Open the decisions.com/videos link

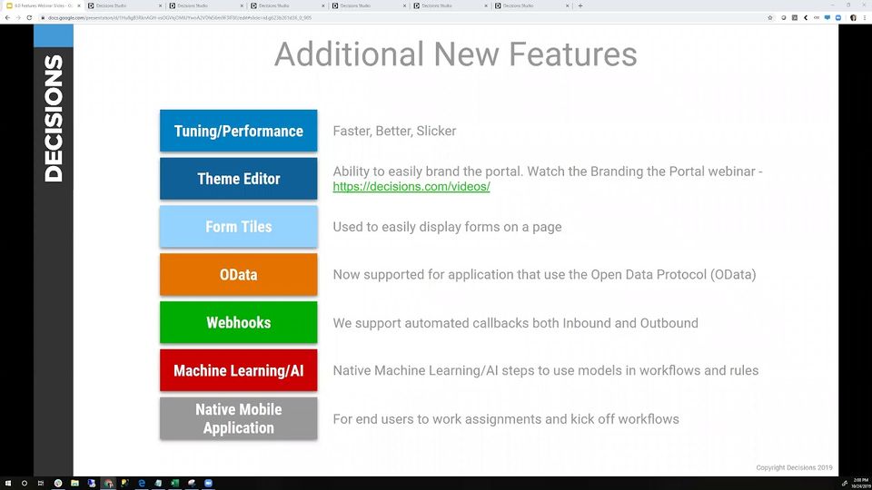[411, 187]
